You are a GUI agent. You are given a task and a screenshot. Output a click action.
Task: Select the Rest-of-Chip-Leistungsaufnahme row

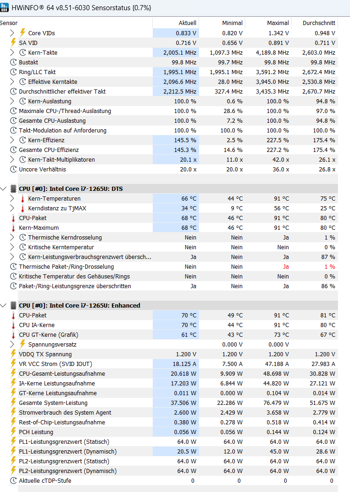pos(174,422)
